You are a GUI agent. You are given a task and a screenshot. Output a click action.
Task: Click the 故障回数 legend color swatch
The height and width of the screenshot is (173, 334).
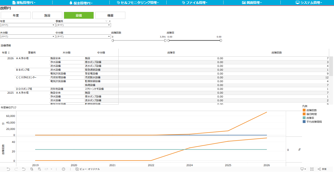pyautogui.click(x=304, y=110)
